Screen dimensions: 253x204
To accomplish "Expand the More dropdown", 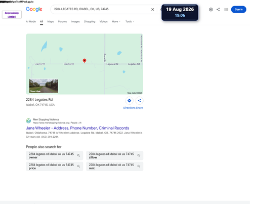I will click(116, 21).
